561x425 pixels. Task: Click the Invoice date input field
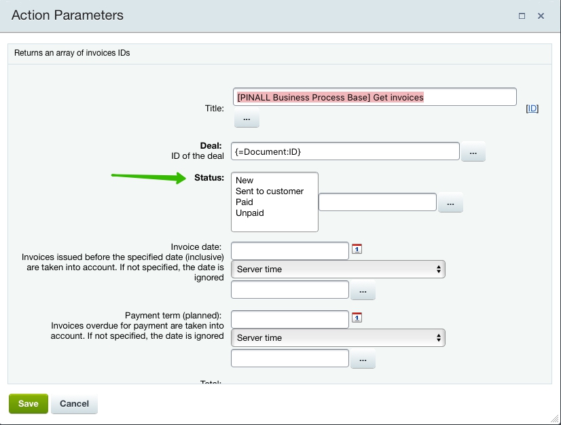(290, 251)
